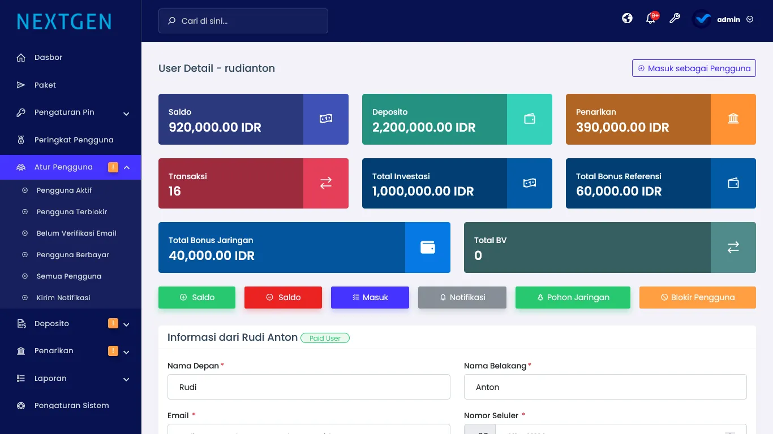Click the Nama Depan input field

tap(309, 387)
